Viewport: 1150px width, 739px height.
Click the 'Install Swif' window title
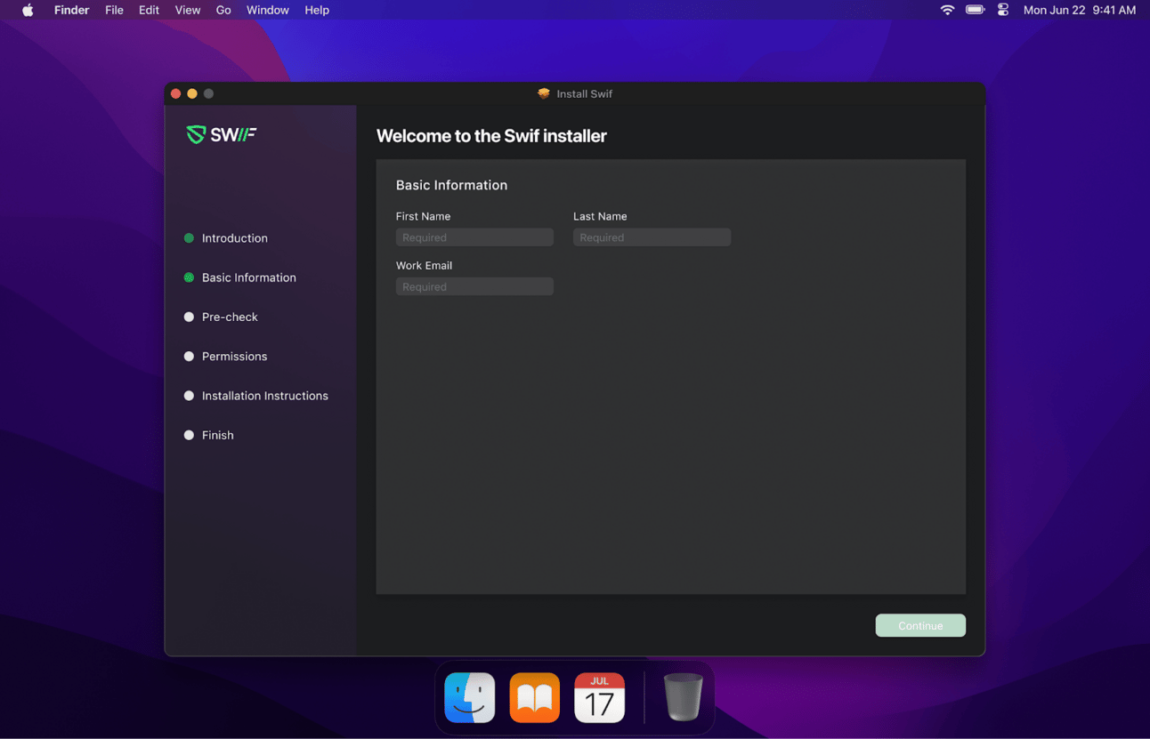[585, 93]
